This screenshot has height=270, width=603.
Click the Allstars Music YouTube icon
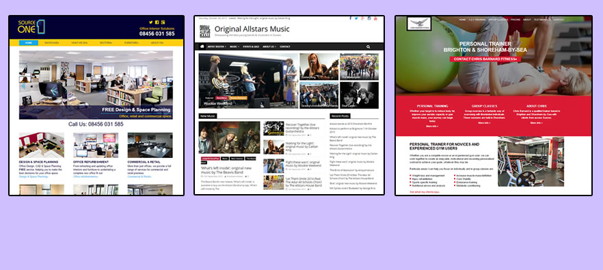[376, 18]
